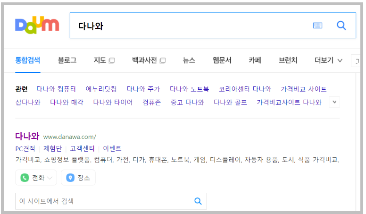Click the Daum logo

(37, 25)
